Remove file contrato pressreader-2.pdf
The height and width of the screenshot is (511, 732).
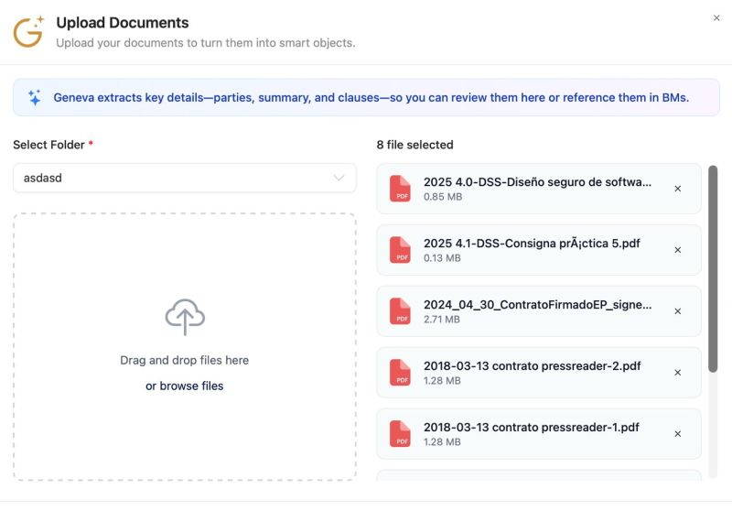point(678,373)
